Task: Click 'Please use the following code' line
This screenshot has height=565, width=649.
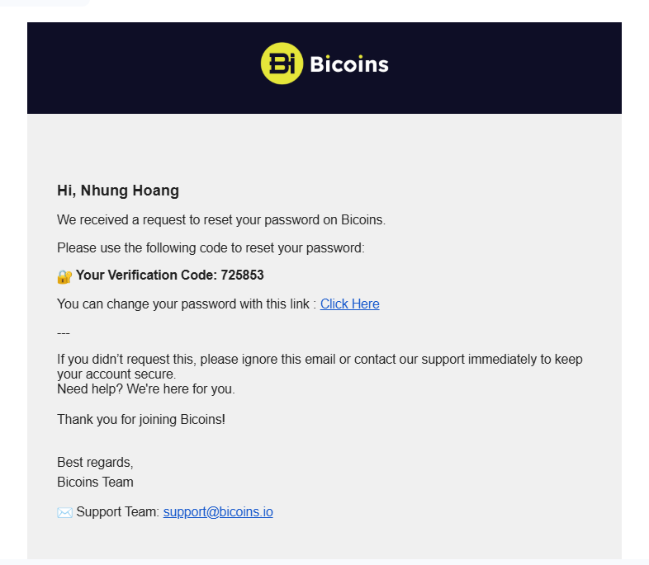Action: [211, 248]
